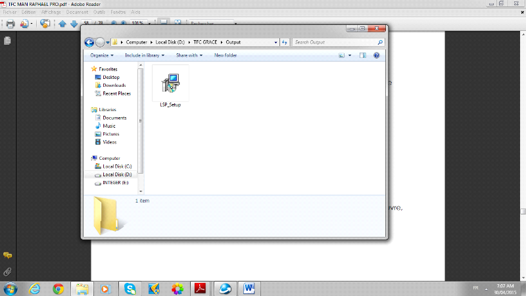
Task: Click the New folder button
Action: click(226, 55)
